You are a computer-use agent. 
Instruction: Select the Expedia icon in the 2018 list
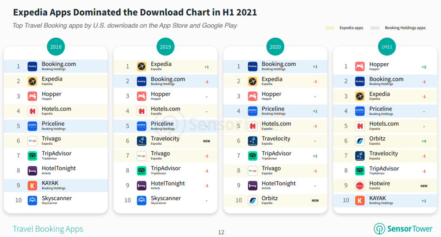point(32,81)
